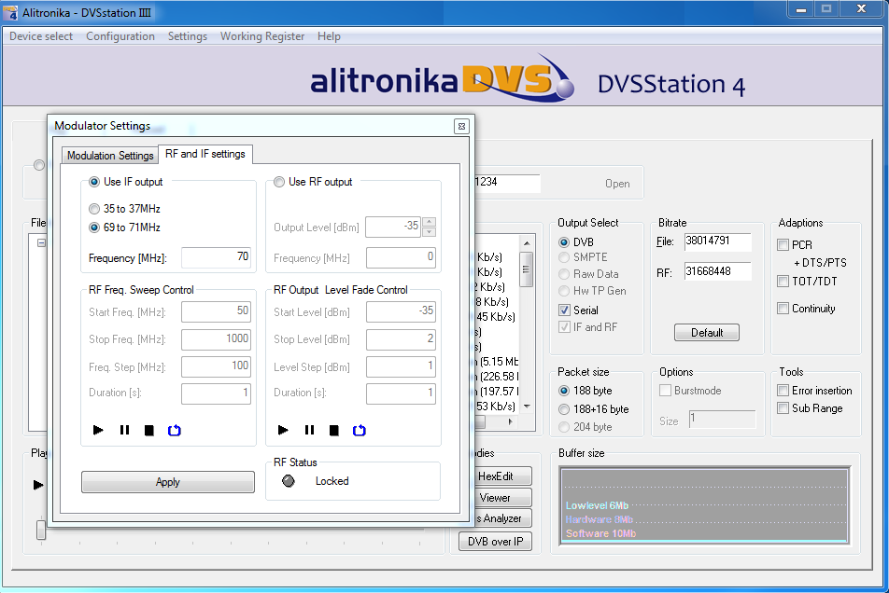This screenshot has width=889, height=593.
Task: Tick the Error insertion checkbox
Action: (783, 391)
